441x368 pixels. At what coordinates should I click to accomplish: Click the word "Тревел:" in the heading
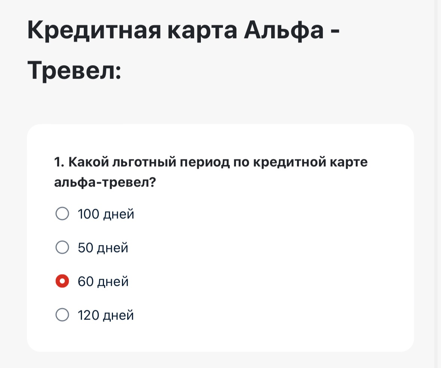tap(74, 70)
